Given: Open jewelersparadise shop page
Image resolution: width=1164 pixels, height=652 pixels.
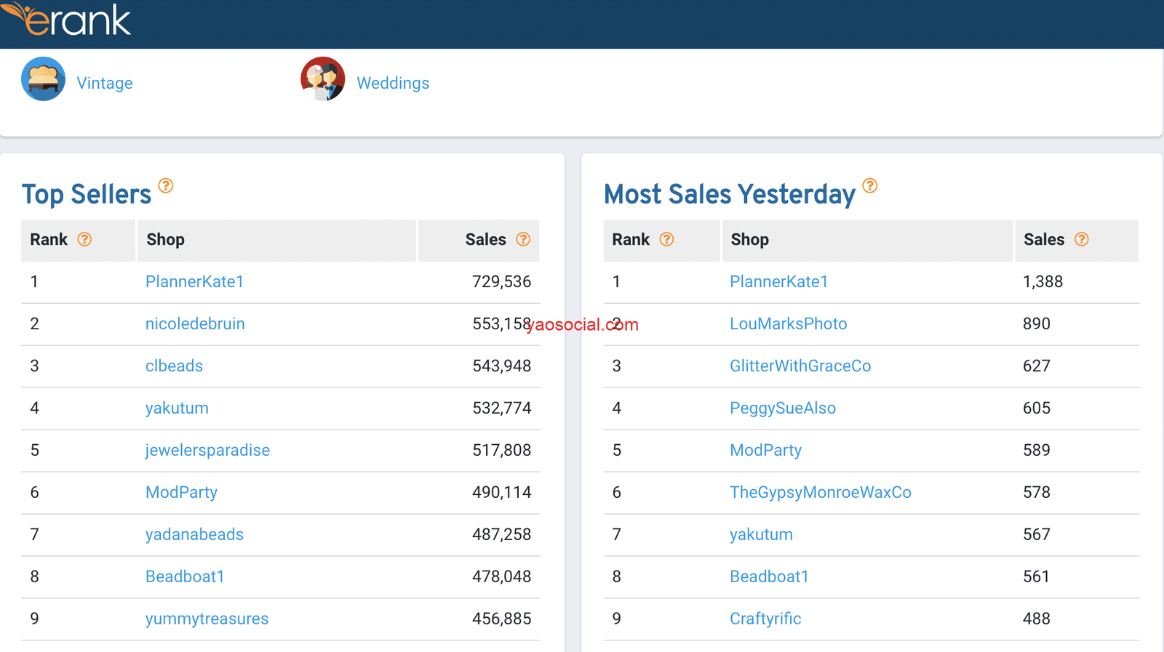Looking at the screenshot, I should 207,451.
